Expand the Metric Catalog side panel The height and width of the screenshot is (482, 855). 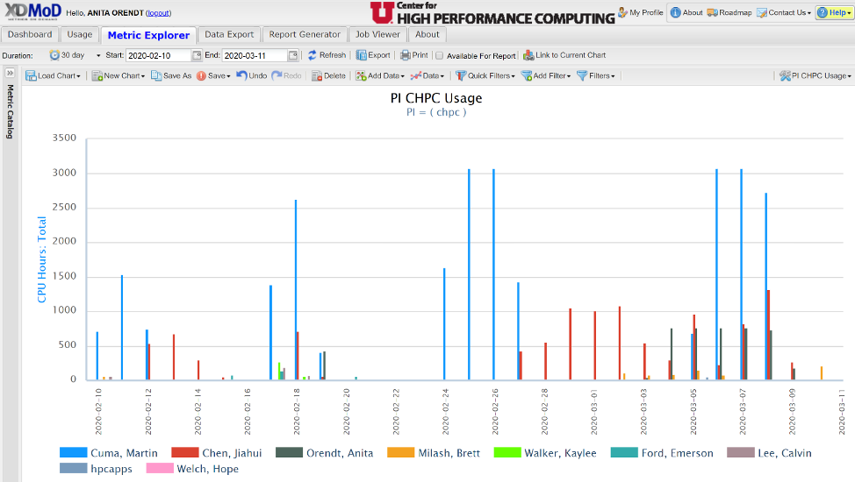tap(11, 73)
